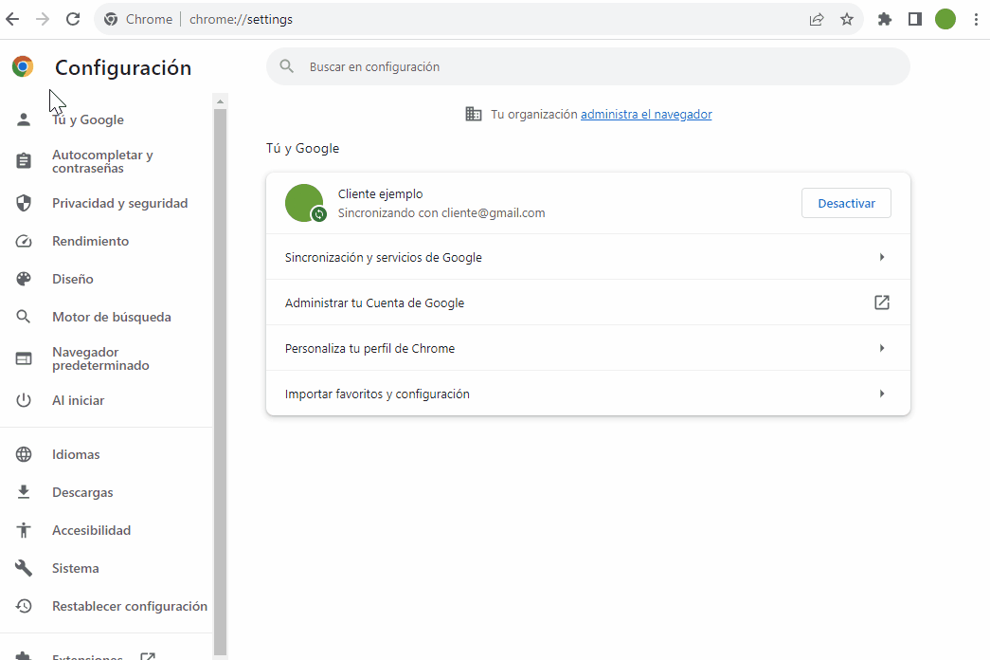
Task: Toggle the side panel icon
Action: (x=915, y=20)
